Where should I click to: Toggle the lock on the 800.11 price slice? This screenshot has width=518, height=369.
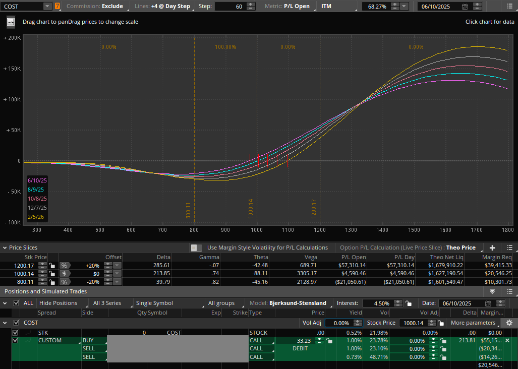52,282
